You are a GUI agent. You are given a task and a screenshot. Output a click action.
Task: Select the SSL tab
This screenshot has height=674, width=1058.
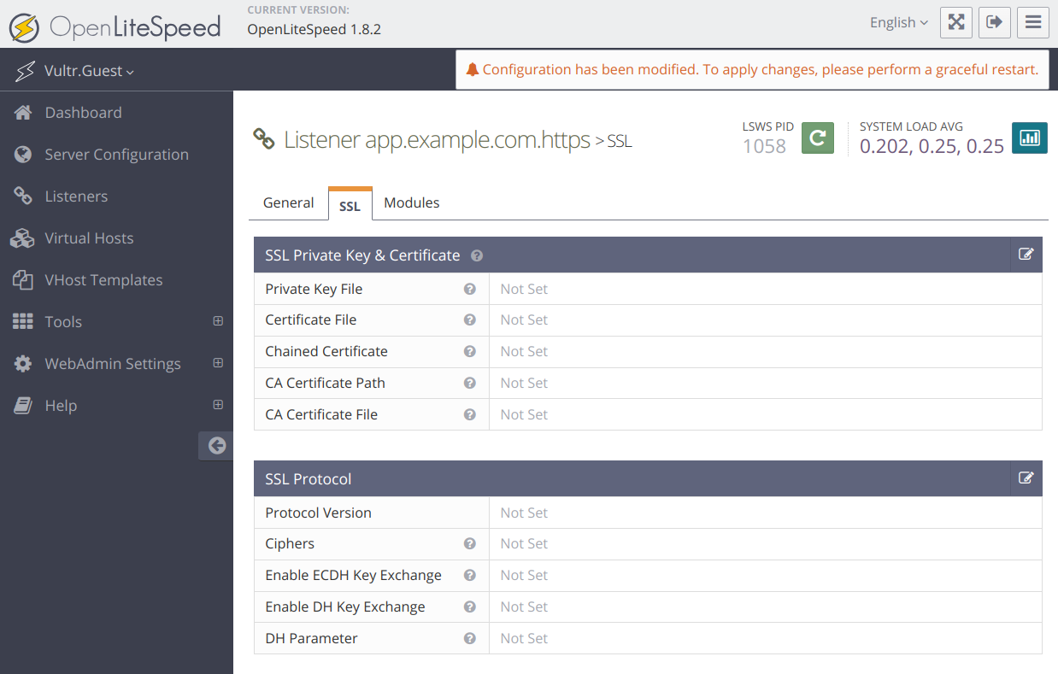click(x=350, y=204)
